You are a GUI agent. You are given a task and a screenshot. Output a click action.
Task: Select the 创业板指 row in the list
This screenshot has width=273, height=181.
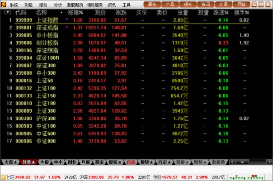click(45, 43)
